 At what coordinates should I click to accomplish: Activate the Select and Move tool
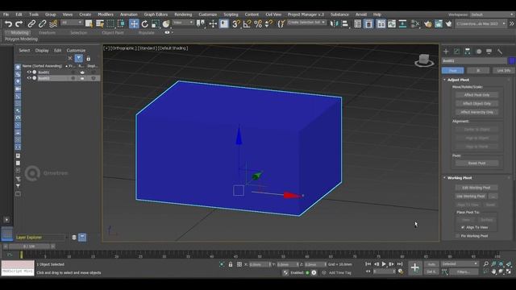(134, 23)
